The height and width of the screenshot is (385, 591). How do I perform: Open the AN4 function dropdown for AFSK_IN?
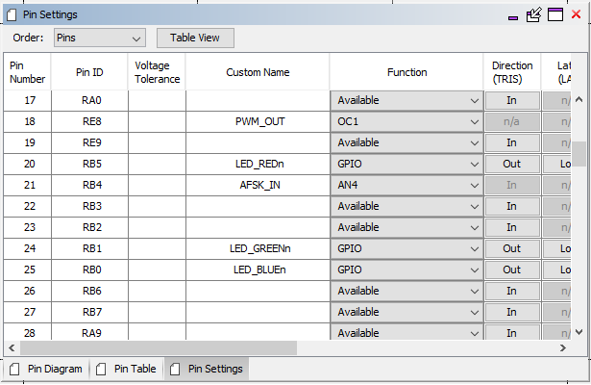click(x=406, y=185)
